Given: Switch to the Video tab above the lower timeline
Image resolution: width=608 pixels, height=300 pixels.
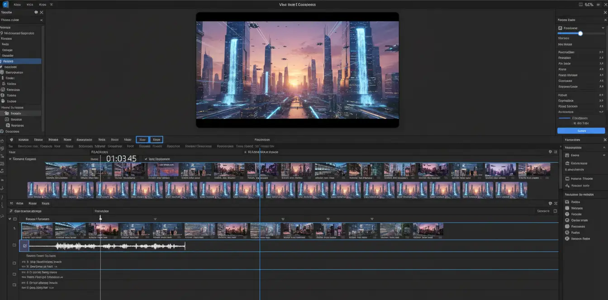Looking at the screenshot, I should [19, 203].
